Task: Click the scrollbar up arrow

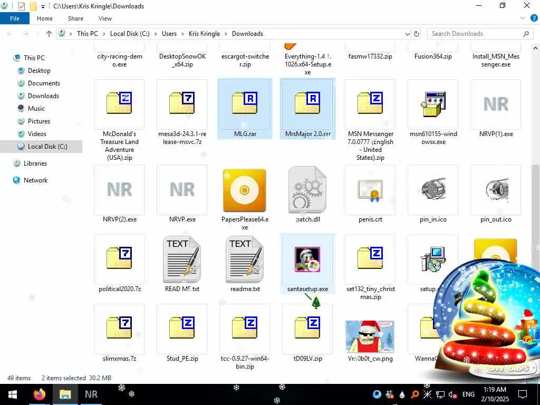Action: (x=536, y=48)
